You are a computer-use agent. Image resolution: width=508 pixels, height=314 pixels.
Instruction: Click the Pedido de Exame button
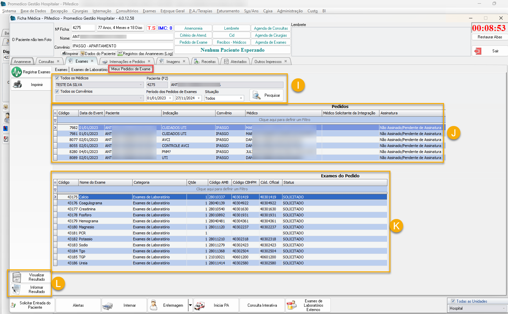click(x=193, y=42)
